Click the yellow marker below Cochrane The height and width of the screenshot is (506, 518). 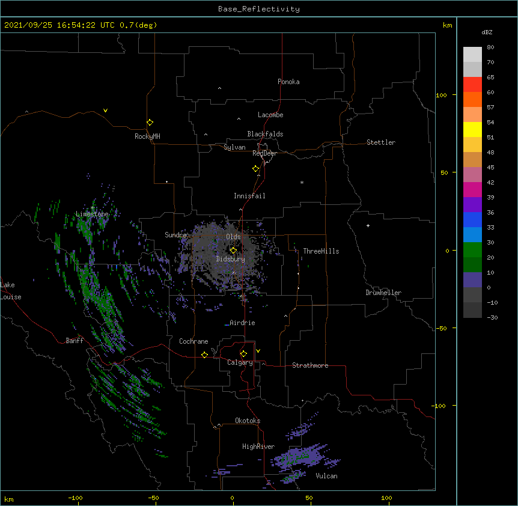tap(204, 355)
